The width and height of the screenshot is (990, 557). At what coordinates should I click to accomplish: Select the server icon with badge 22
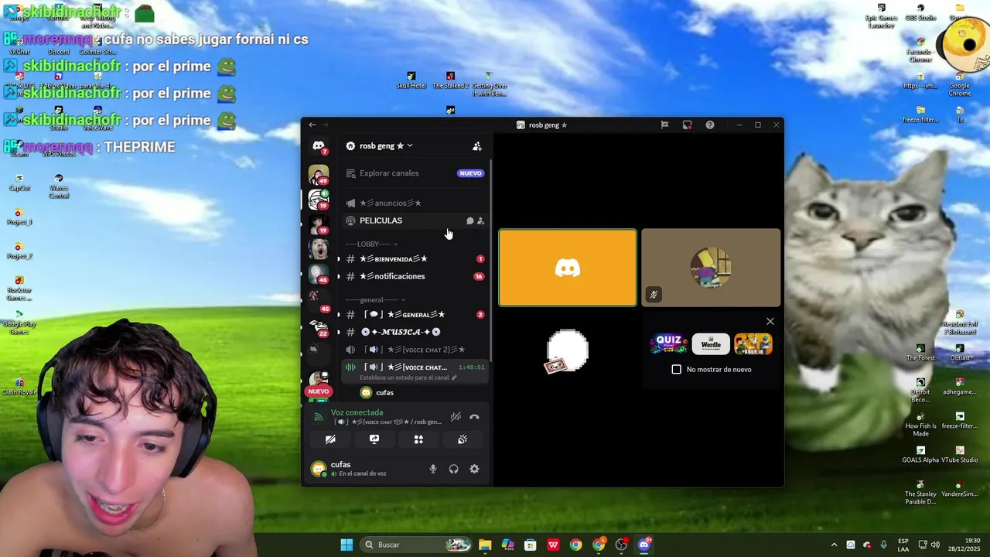318,328
